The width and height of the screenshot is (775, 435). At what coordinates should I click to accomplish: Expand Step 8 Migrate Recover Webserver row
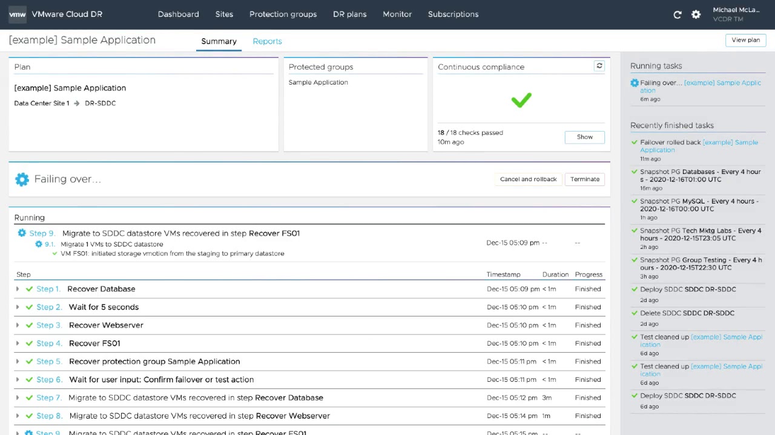coord(18,416)
